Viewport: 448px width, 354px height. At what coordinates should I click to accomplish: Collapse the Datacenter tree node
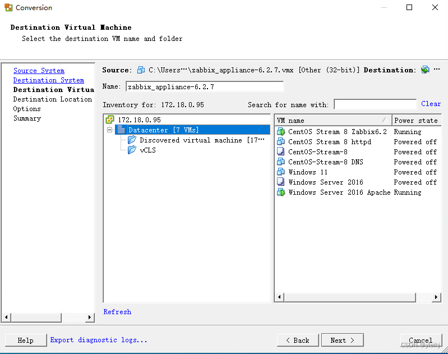coord(109,130)
